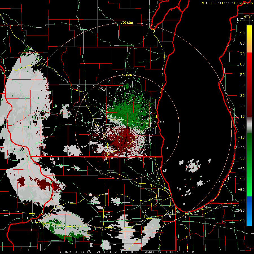
Task: Click the NEXR label above the scale
Action: [248, 17]
